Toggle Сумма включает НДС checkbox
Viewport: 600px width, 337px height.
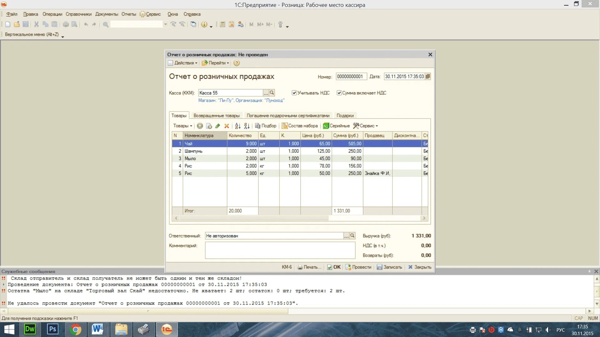pos(339,93)
